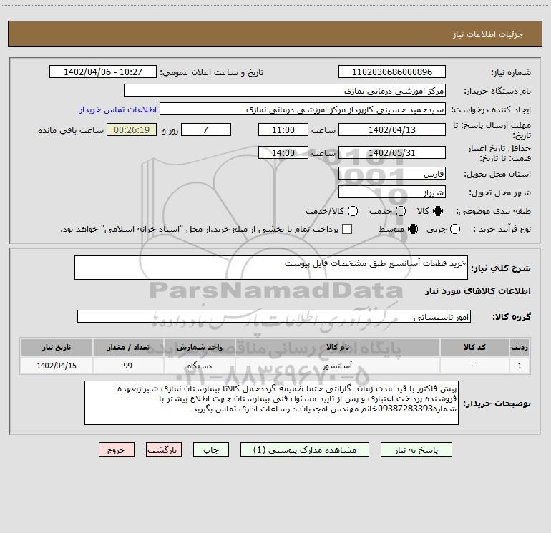The height and width of the screenshot is (533, 551).
Task: Click the province field فارس
Action: [392, 173]
